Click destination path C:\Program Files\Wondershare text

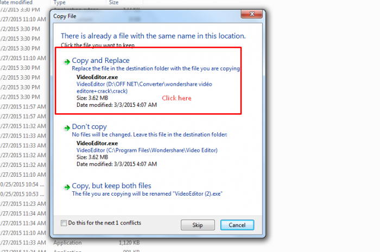click(147, 150)
